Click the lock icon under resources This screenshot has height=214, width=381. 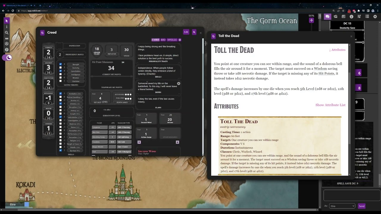click(x=177, y=142)
